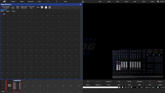Viewport: 165px width, 93px height.
Task: Click the Out button
Action: tap(88, 82)
